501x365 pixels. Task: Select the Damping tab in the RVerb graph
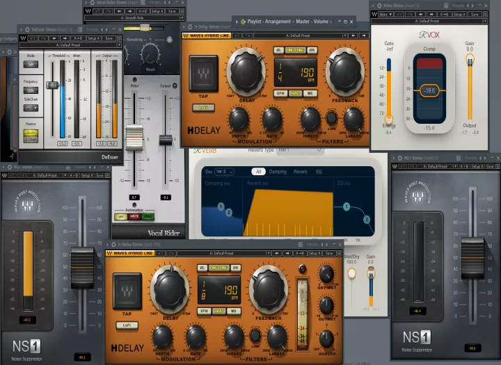tap(278, 172)
